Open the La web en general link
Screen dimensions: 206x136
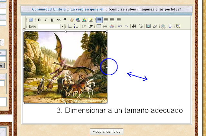87,9
